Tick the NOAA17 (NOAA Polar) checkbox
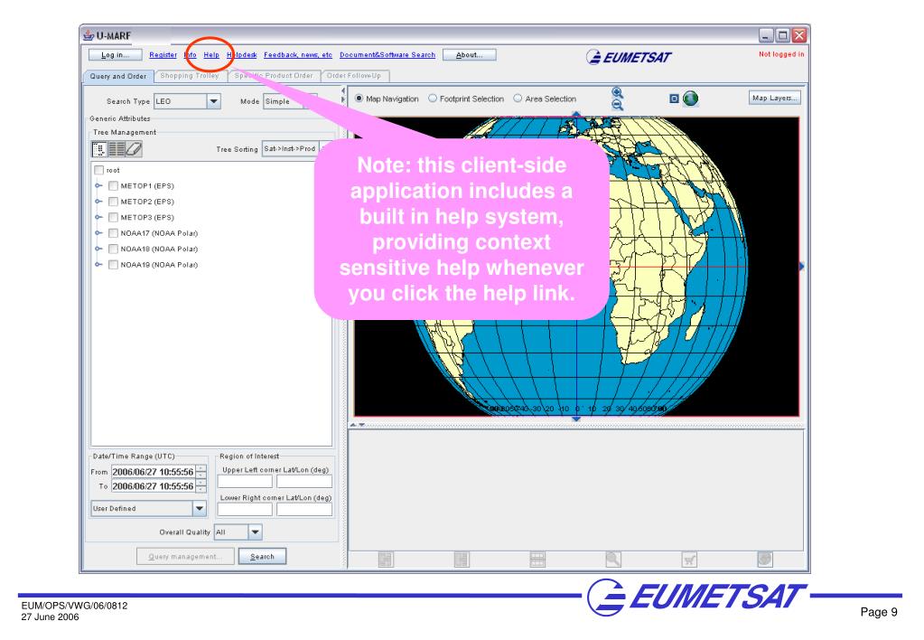Viewport: 924px width, 640px height. pyautogui.click(x=113, y=233)
